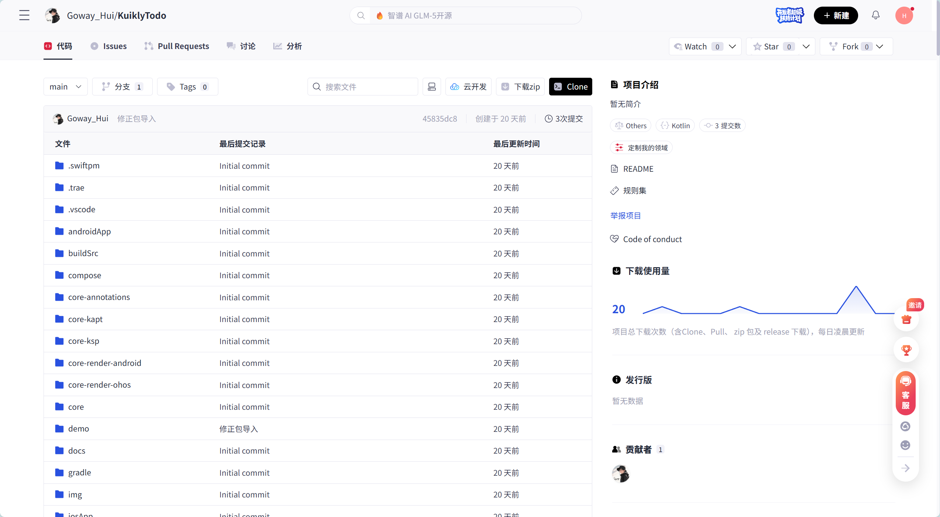The width and height of the screenshot is (940, 517).
Task: Click the gift invite icon
Action: point(906,319)
